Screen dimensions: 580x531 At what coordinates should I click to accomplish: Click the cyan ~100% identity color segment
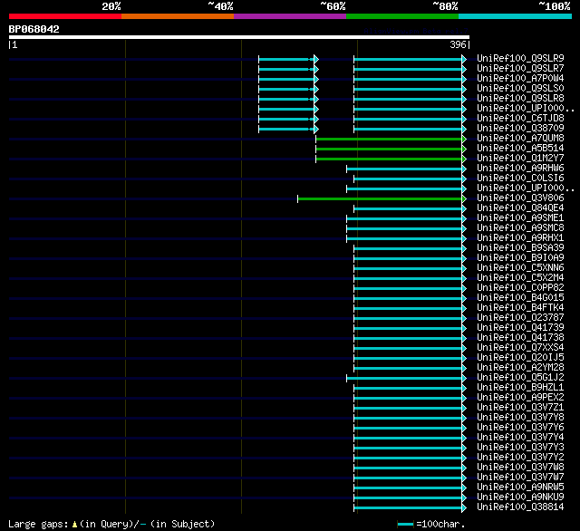516,16
